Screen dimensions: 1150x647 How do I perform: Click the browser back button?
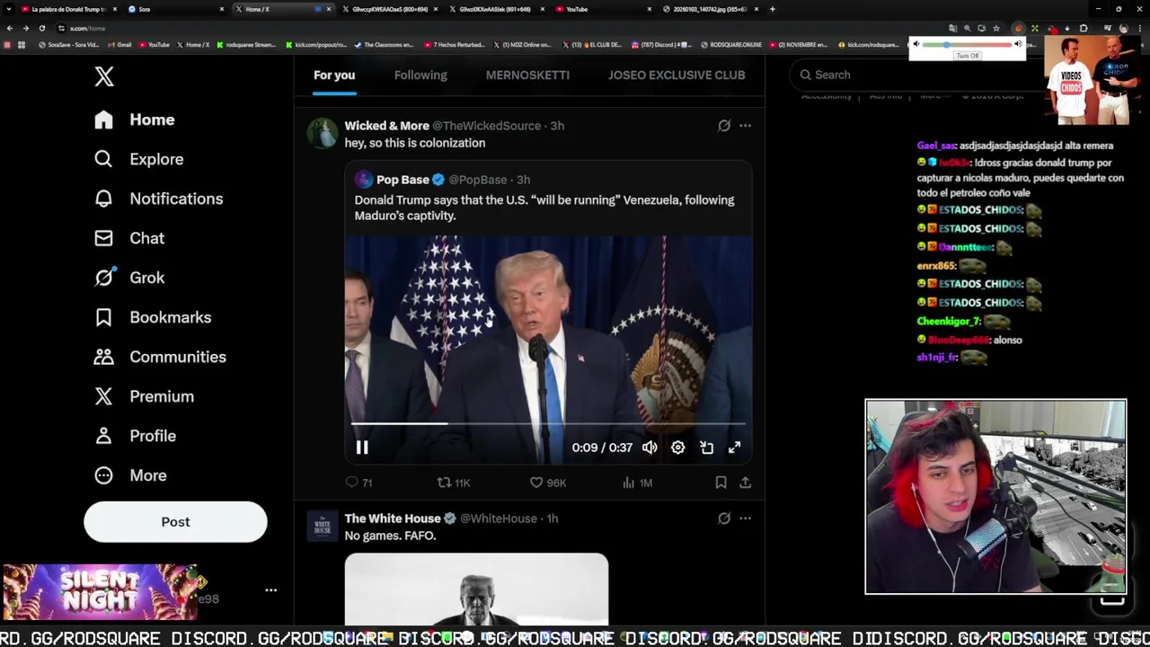(9, 28)
